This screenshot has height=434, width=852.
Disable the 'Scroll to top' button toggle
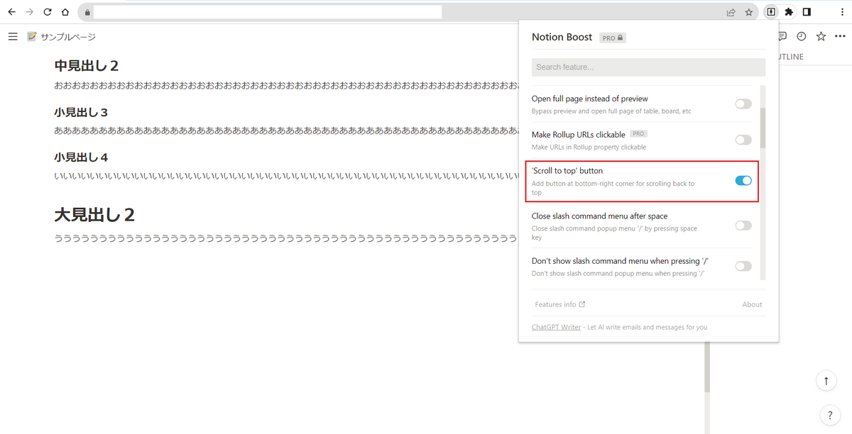pos(743,181)
